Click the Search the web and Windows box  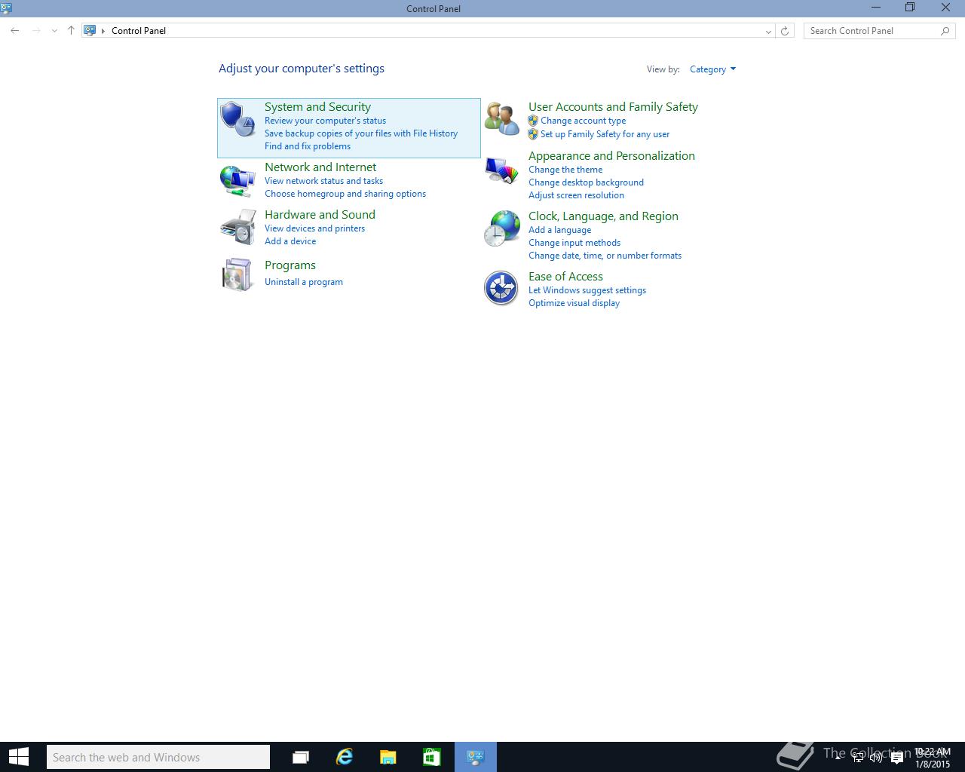click(x=158, y=757)
